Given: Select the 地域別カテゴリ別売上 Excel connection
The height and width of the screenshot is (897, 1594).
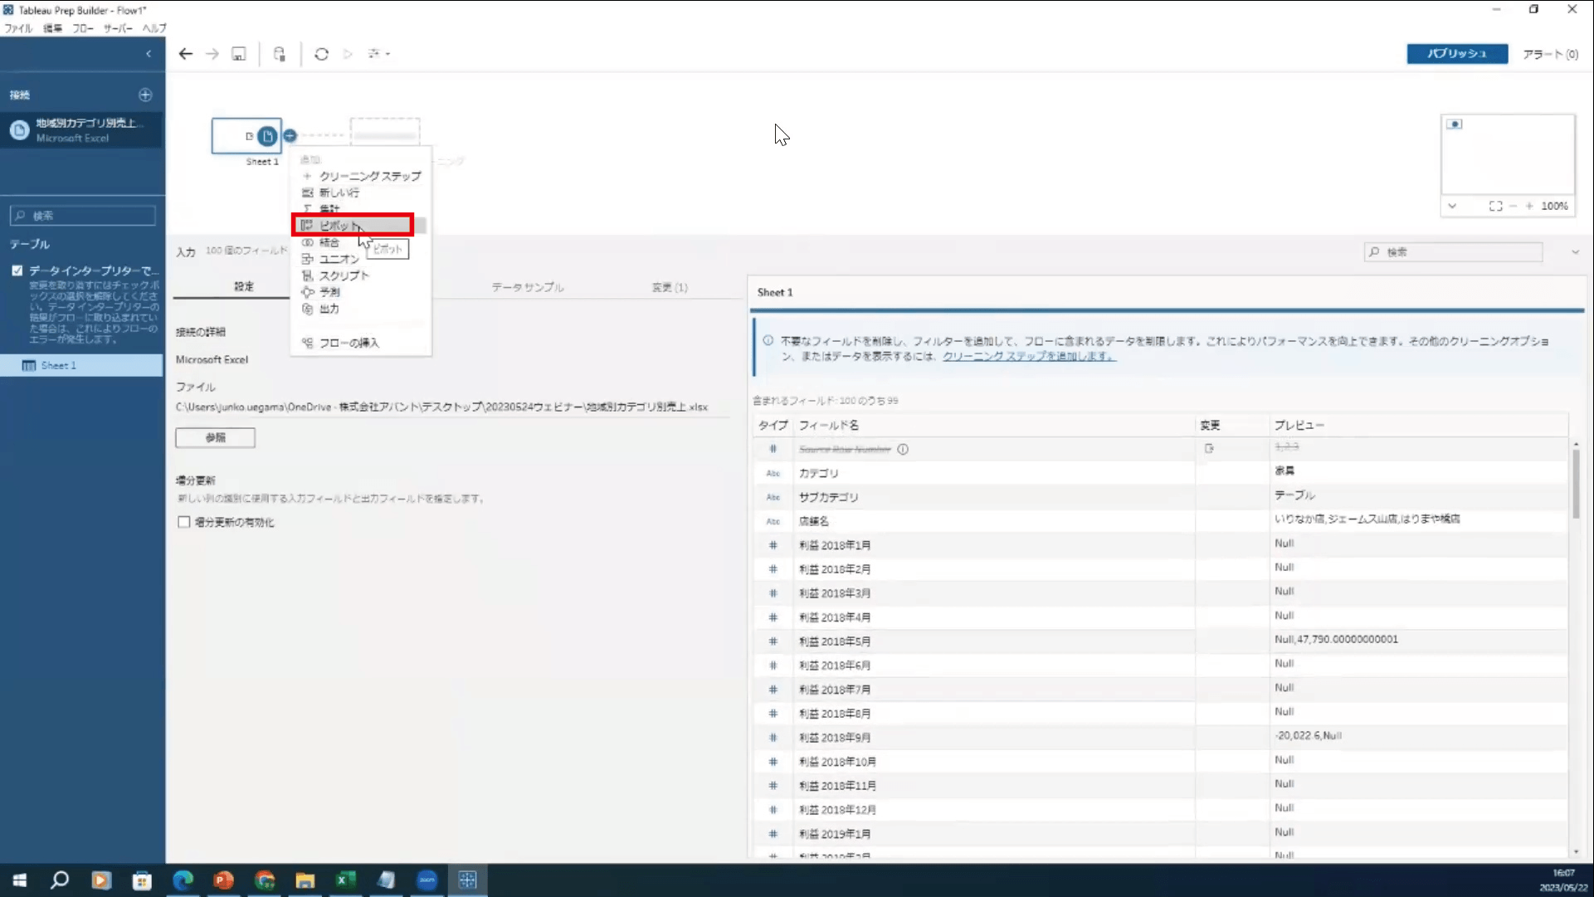Looking at the screenshot, I should tap(81, 130).
